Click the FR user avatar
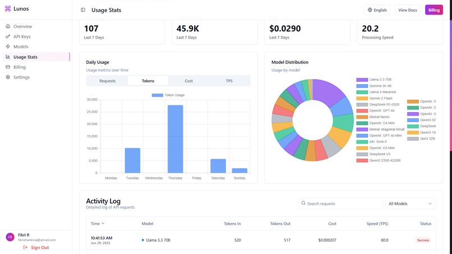The width and height of the screenshot is (452, 254). pos(10,237)
